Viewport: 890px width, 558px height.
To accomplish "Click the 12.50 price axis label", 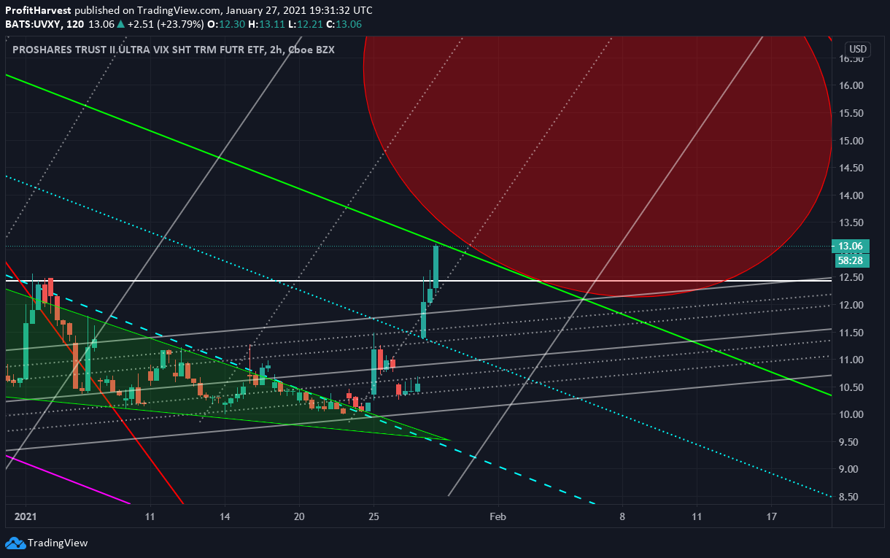I will (851, 278).
